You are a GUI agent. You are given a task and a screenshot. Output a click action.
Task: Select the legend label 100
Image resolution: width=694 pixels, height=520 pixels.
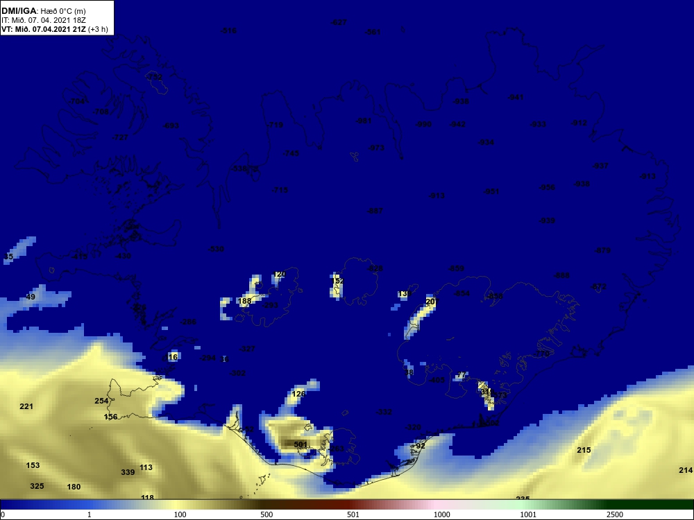pyautogui.click(x=180, y=514)
